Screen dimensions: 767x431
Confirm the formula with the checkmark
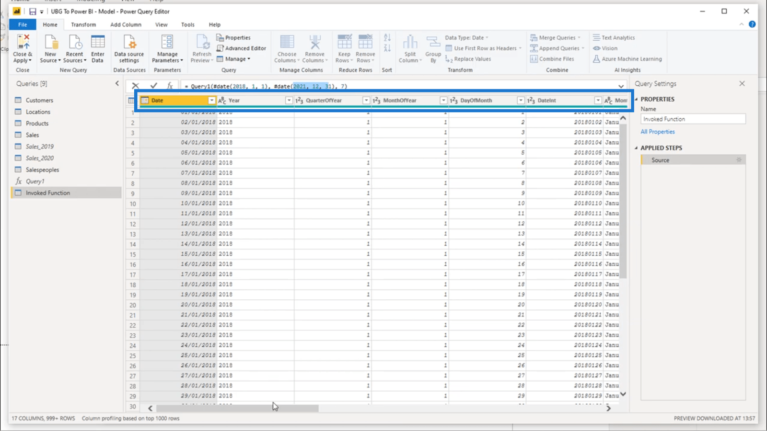tap(153, 86)
